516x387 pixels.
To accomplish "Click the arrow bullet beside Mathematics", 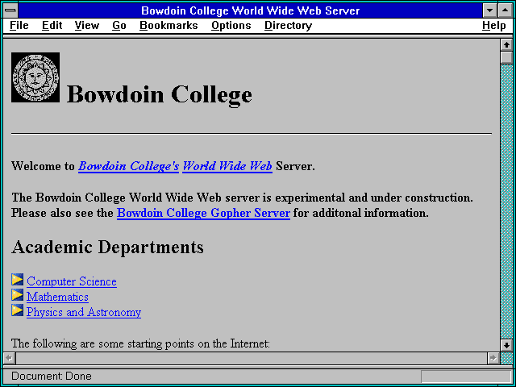I will [18, 295].
